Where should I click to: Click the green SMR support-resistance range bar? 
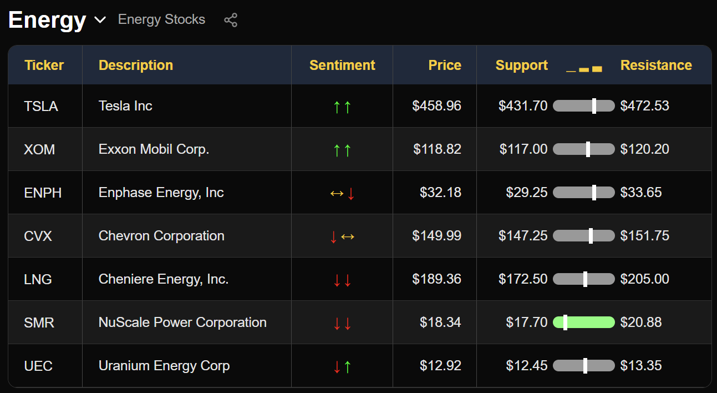click(x=584, y=323)
